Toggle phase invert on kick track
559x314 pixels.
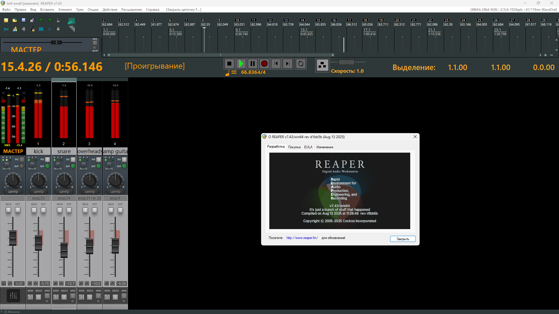30,283
